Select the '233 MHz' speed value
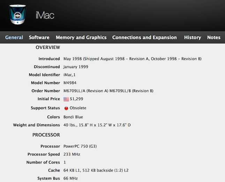The height and width of the screenshot is (182, 225). point(72,154)
